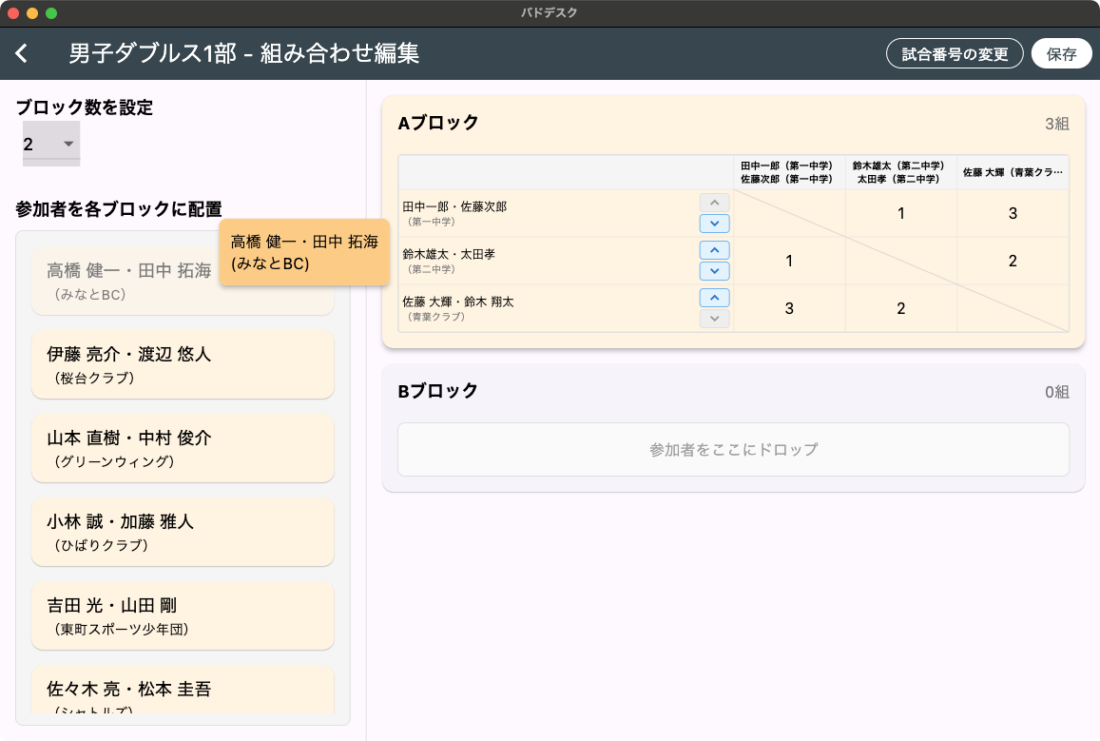
Task: Click 田中一郎・佐藤次郎 row name
Action: (x=454, y=207)
